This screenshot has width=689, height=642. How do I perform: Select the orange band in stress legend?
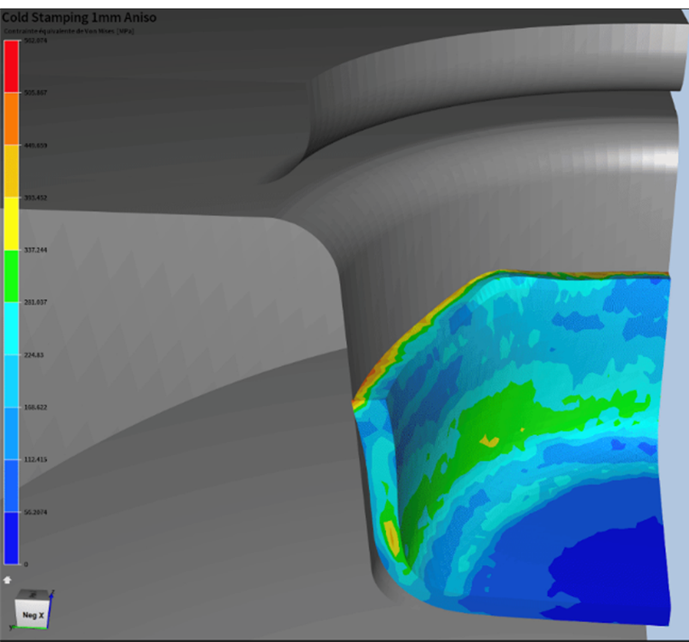coord(11,118)
